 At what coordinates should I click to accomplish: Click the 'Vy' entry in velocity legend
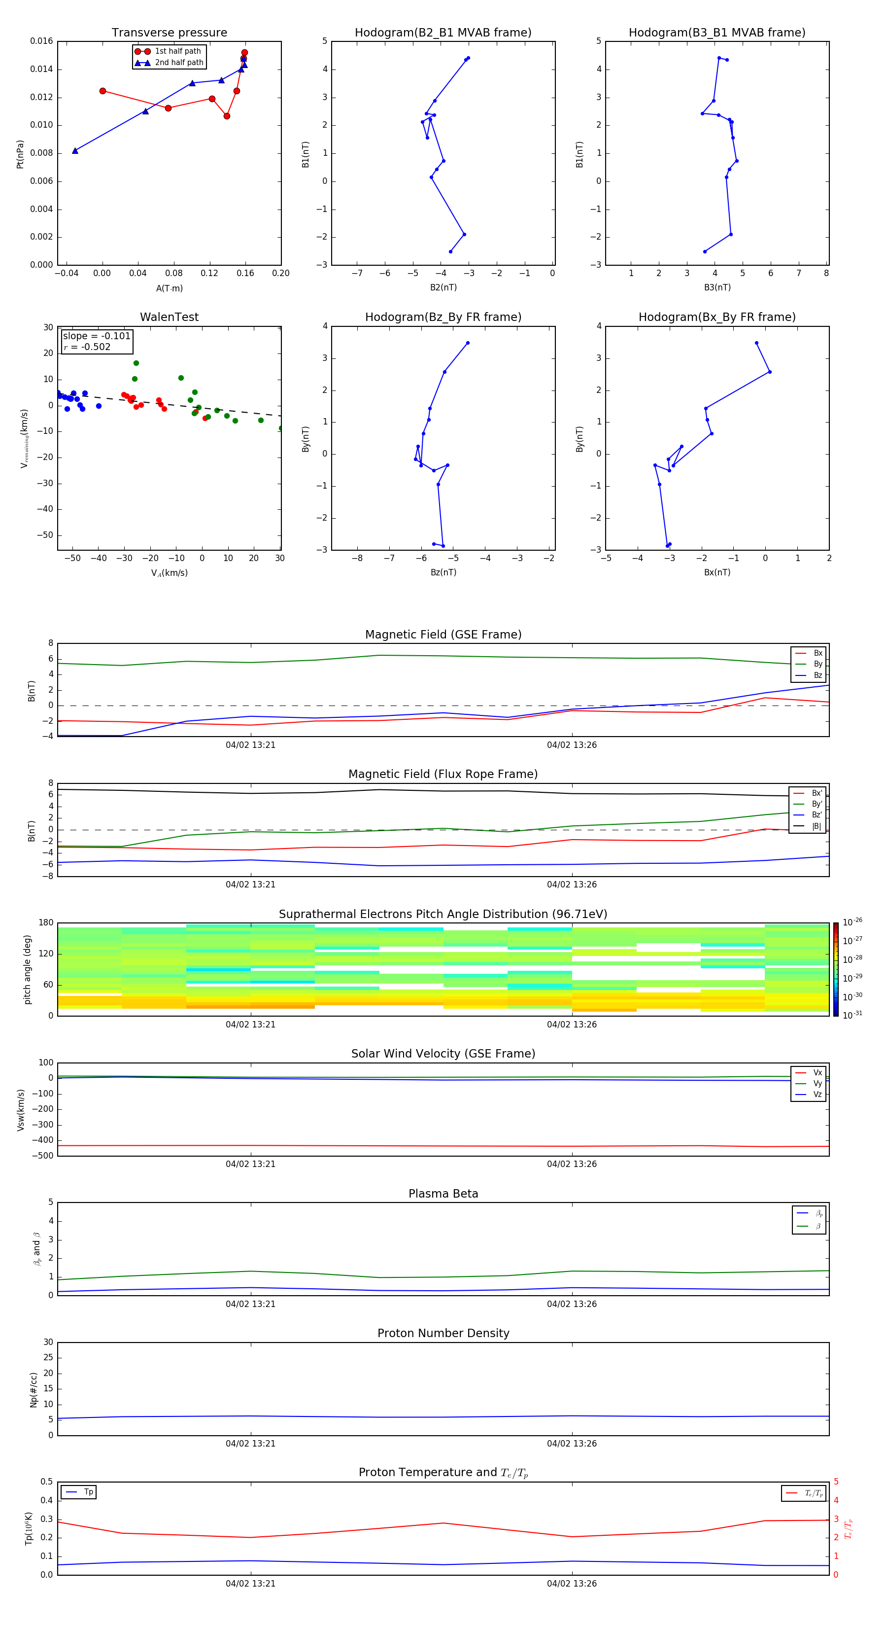coord(809,1083)
